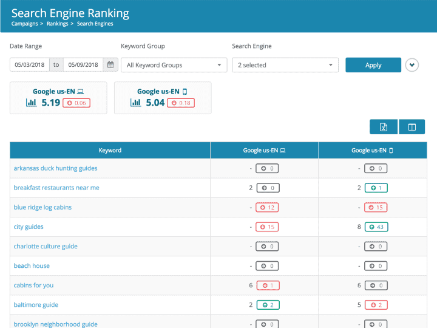437x328 pixels.
Task: Open 'arkansas duck hunting guides' keyword link
Action: point(55,168)
